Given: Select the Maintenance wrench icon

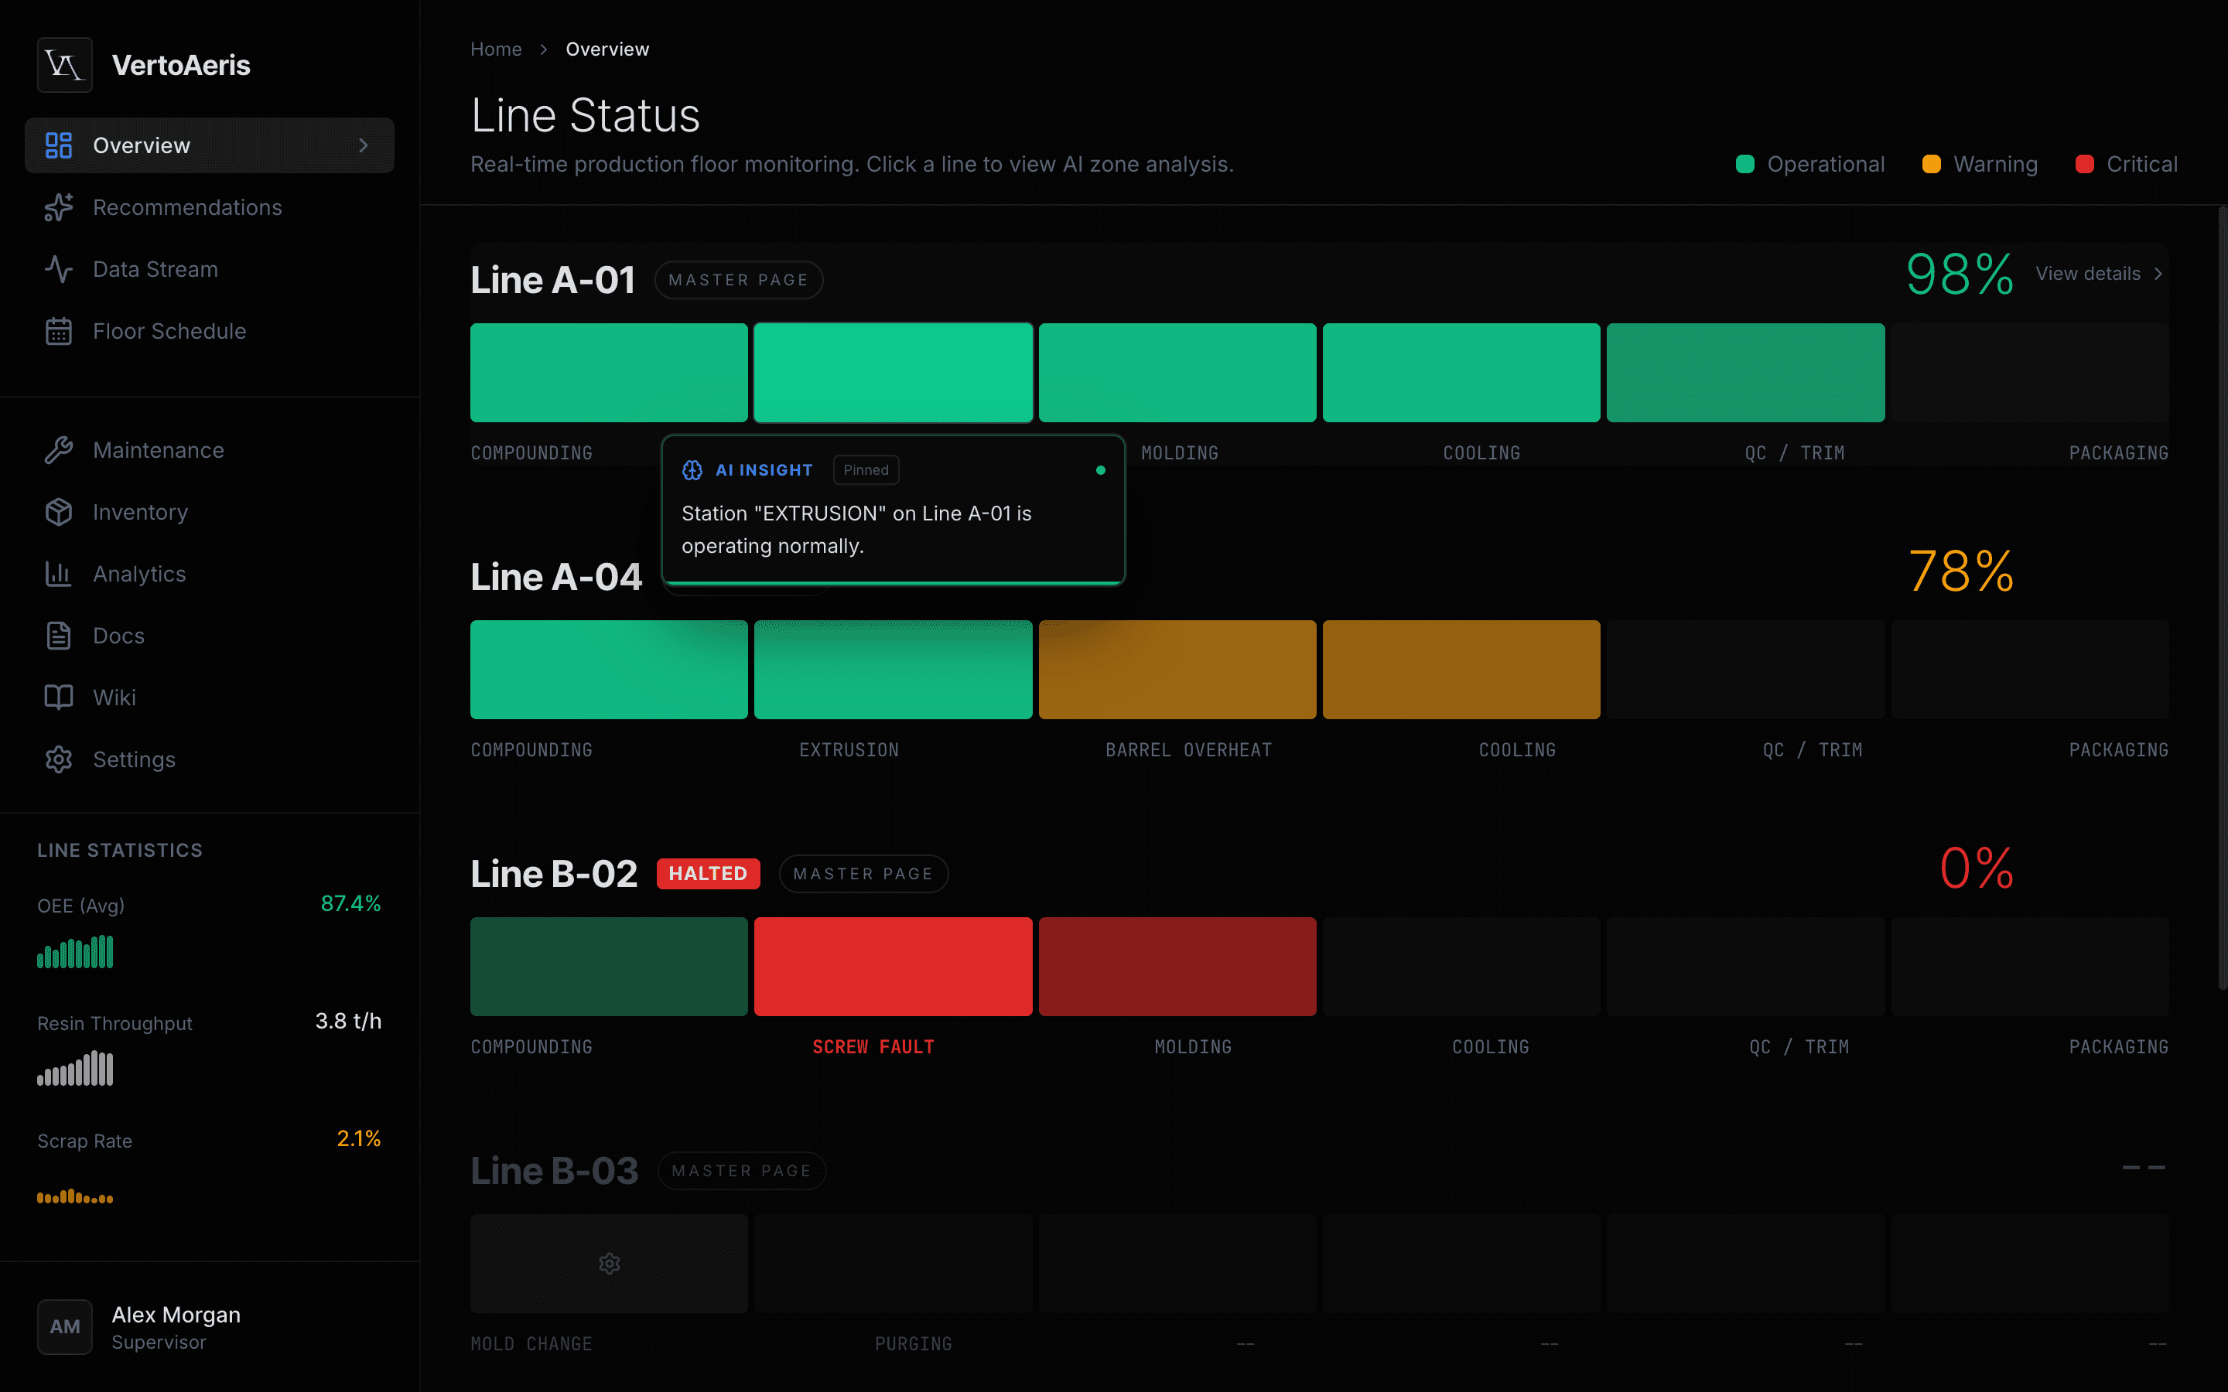Looking at the screenshot, I should click(x=59, y=449).
